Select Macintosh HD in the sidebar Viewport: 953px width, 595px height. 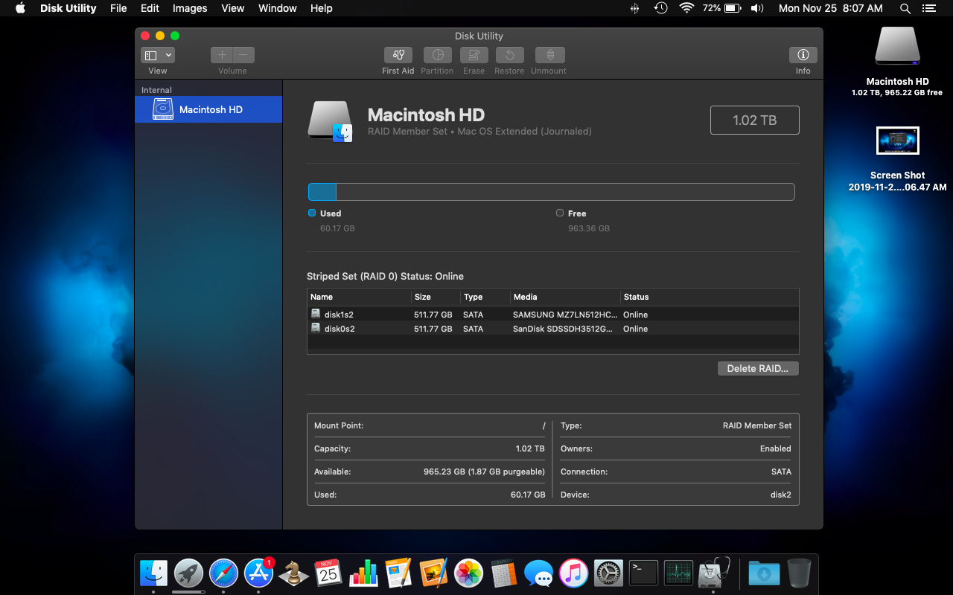(208, 109)
